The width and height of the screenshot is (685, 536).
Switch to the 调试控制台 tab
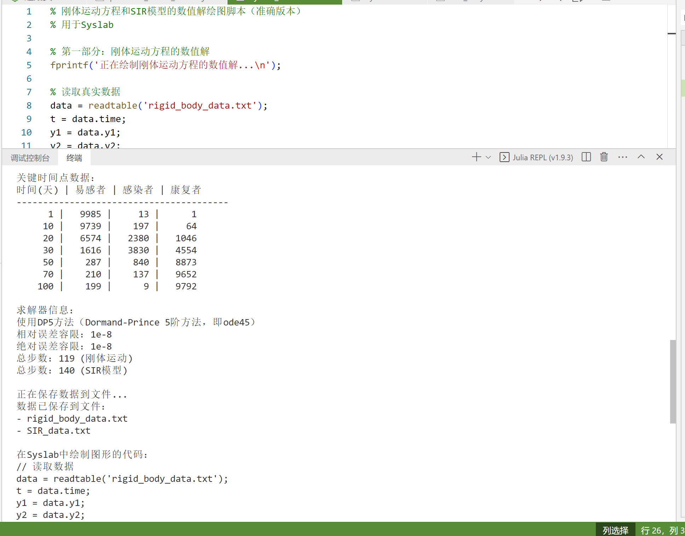click(30, 158)
